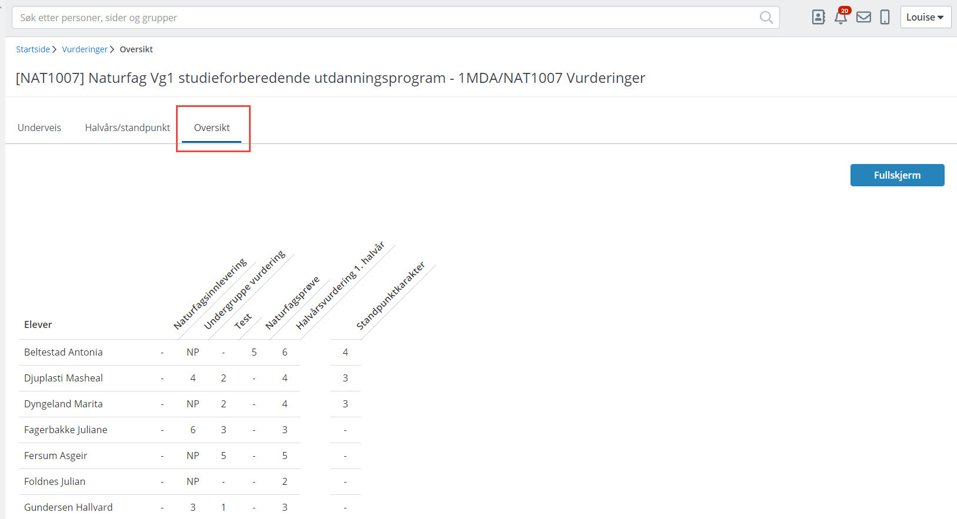
Task: Click the search field for persons and groups
Action: 383,18
